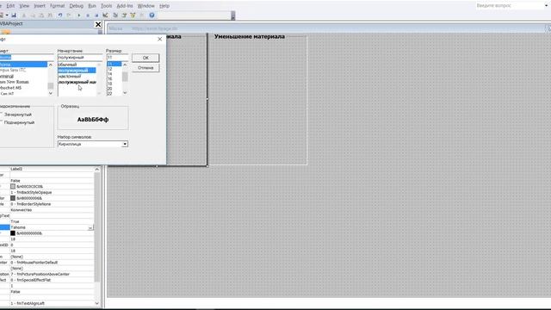Viewport: 551px width, 310px height.
Task: Open the Tahoma font property dropdown button
Action: pos(90,227)
